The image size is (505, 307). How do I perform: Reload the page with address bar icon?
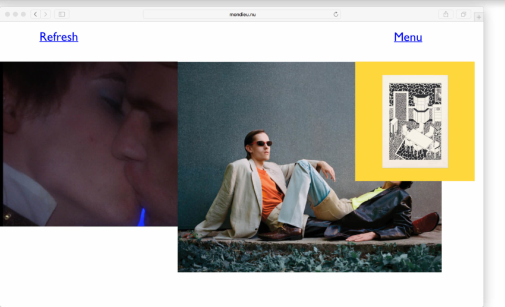tap(336, 14)
